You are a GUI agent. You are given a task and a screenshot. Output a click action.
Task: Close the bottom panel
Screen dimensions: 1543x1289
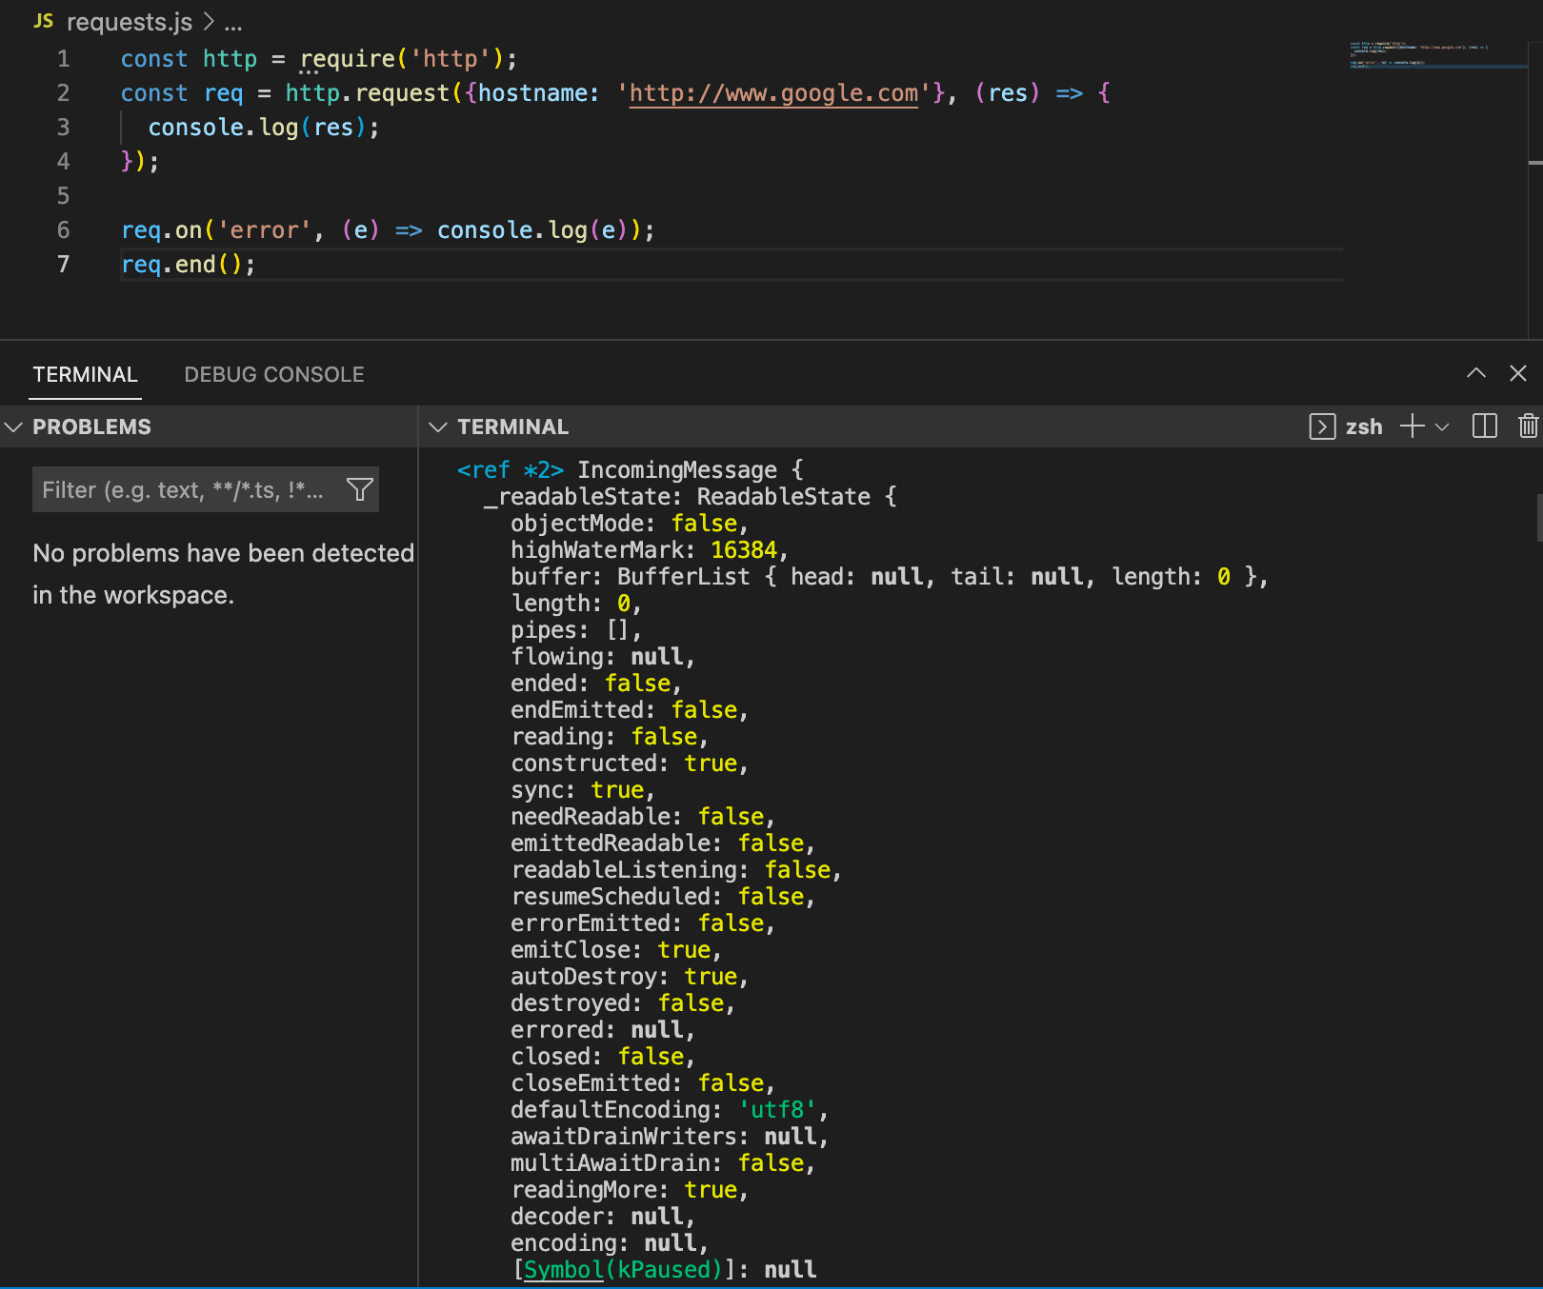(1518, 373)
